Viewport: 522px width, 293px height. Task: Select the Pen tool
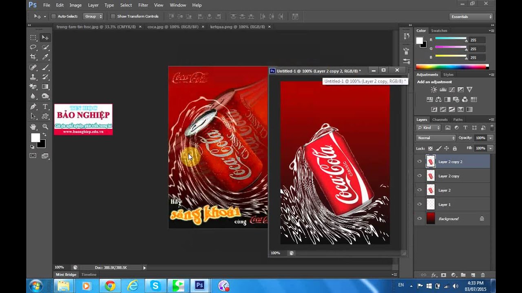point(33,107)
